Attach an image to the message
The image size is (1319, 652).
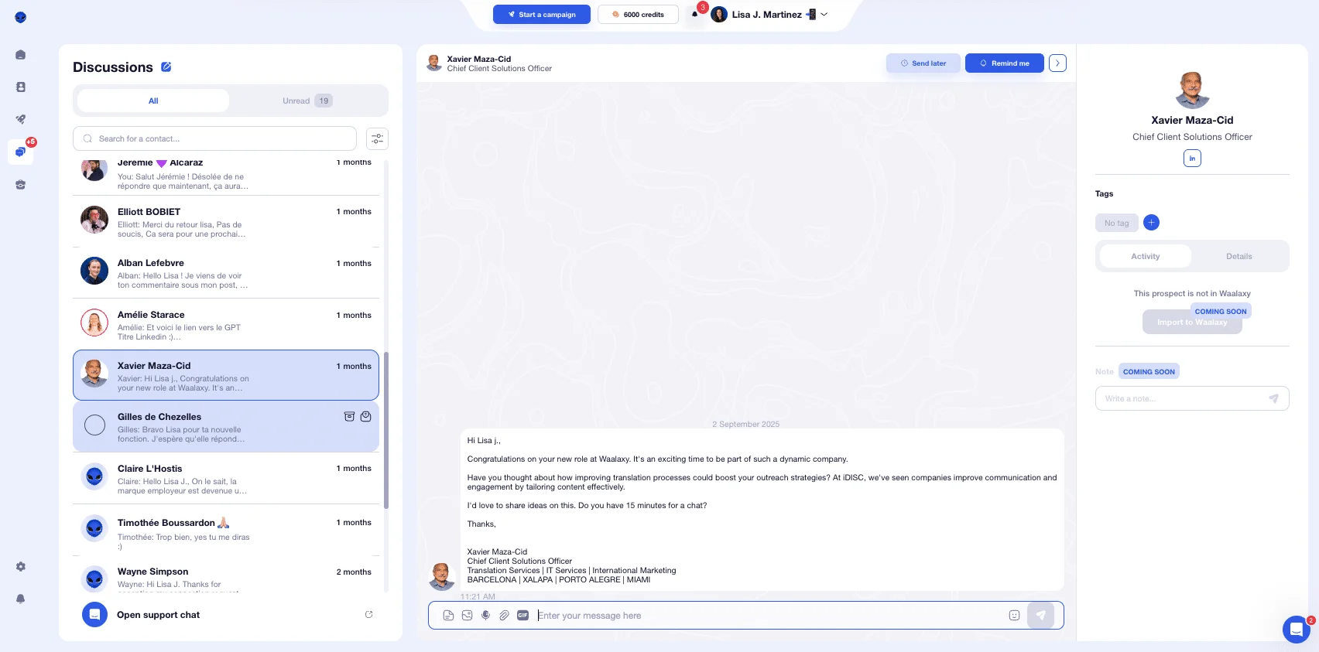(x=467, y=616)
